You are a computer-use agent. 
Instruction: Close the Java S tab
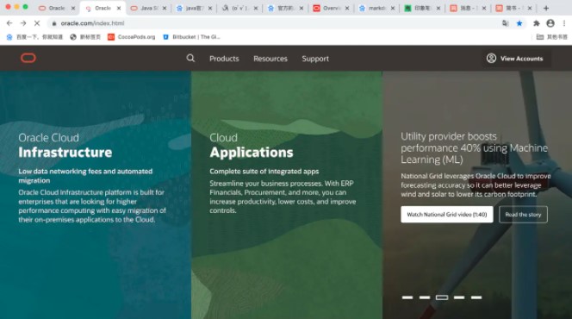click(165, 8)
